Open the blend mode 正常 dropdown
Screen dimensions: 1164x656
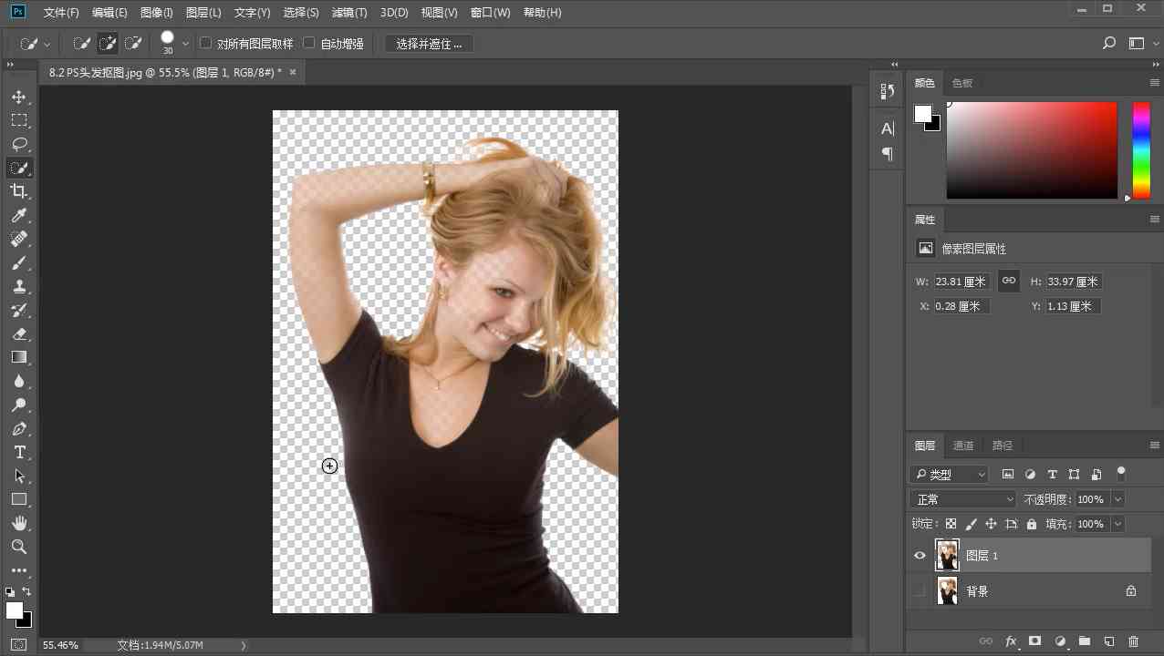(x=962, y=499)
